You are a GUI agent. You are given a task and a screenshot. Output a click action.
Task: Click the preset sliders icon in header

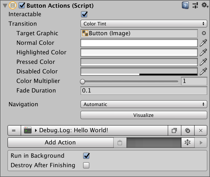[195, 6]
